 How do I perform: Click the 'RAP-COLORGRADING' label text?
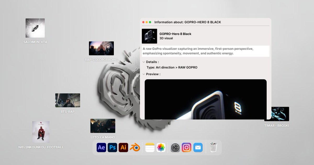102,60
